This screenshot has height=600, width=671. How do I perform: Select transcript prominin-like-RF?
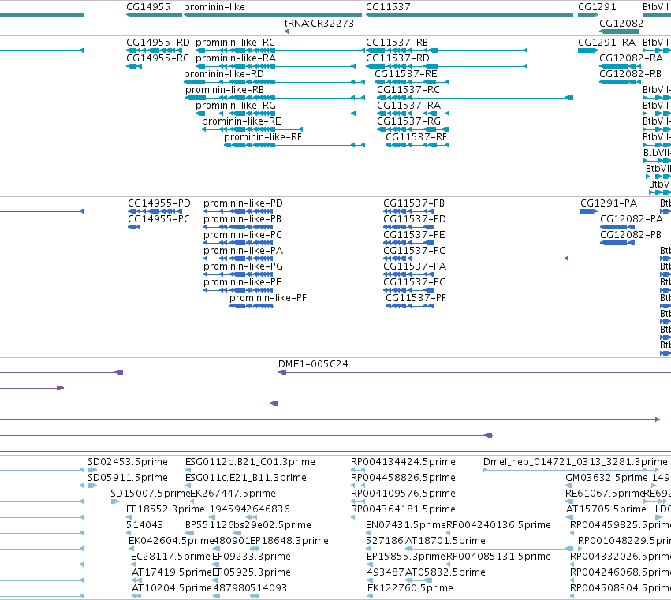[x=294, y=145]
